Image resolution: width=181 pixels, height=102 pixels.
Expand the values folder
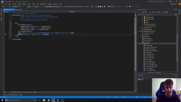[x=142, y=22]
